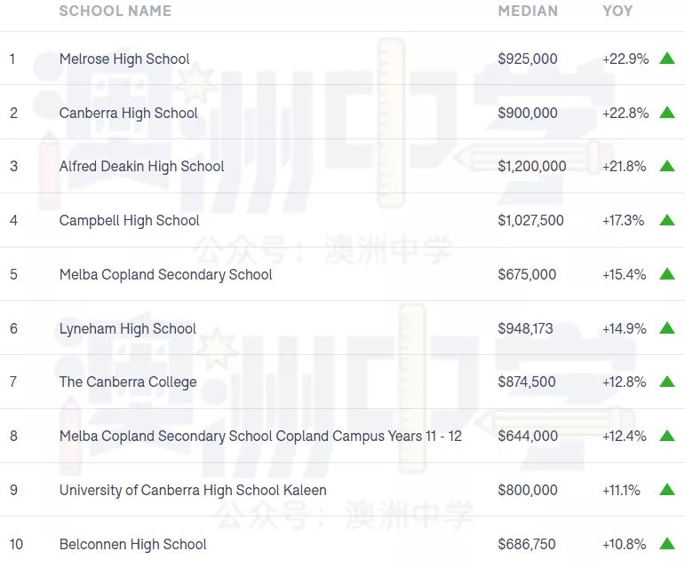Viewport: 685px width, 567px height.
Task: Select Melba Copland Secondary School Copland Campus row
Action: (x=343, y=436)
